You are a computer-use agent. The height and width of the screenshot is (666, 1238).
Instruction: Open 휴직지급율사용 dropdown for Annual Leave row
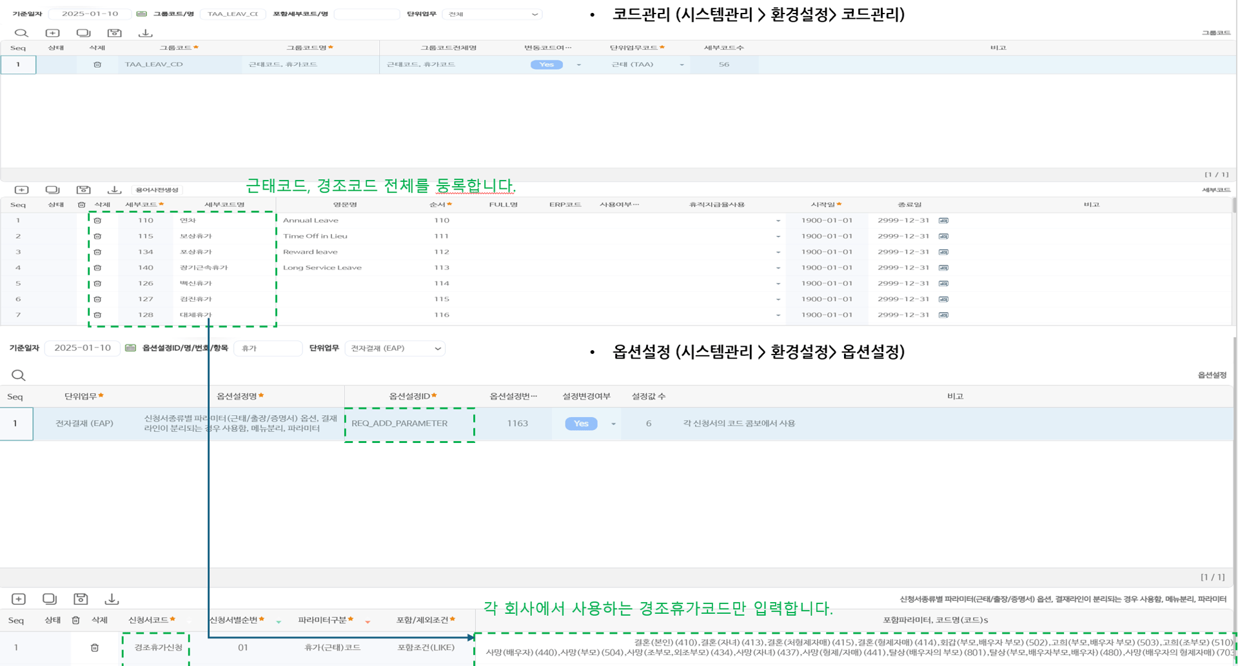pos(778,221)
